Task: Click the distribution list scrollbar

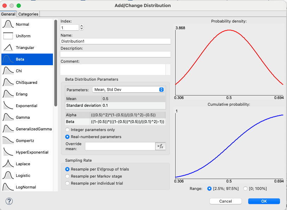Action: click(55, 63)
